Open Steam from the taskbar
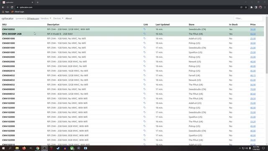268x151 pixels. click(x=58, y=148)
